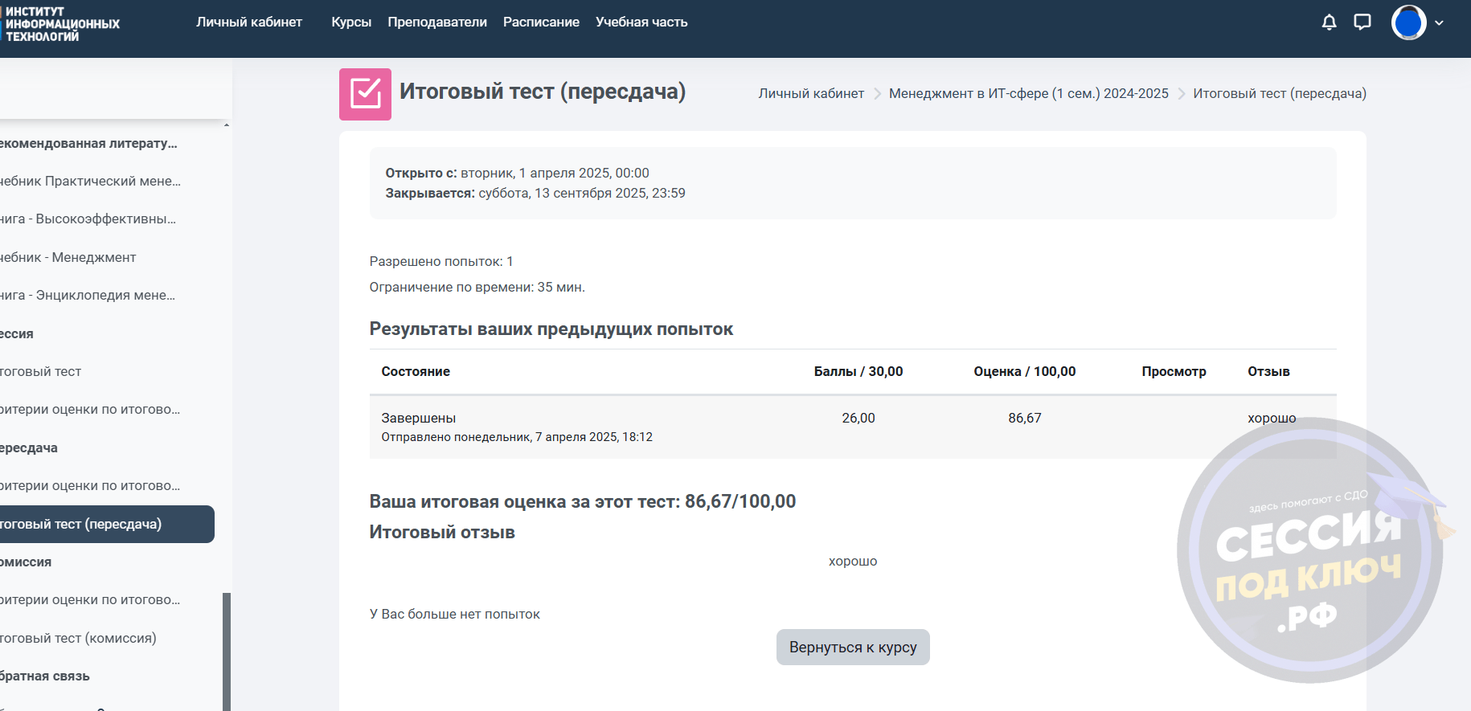The image size is (1471, 711).
Task: Open Учебник - Менеджмент sidebar item
Action: pyautogui.click(x=70, y=257)
